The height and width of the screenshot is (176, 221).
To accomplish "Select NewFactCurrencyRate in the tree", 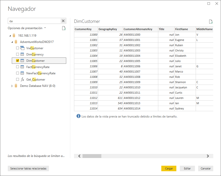I will click(x=41, y=73).
